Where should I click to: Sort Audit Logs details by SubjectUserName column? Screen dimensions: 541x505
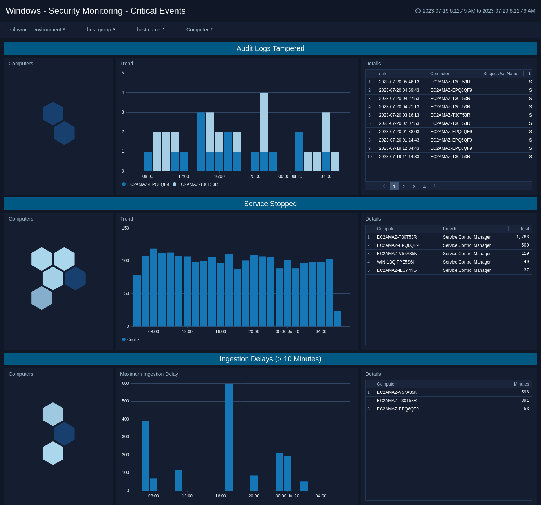point(501,74)
